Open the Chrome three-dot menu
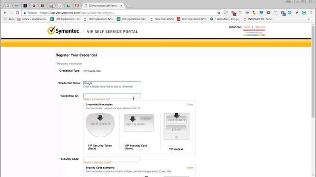This screenshot has height=177, width=316. point(311,13)
